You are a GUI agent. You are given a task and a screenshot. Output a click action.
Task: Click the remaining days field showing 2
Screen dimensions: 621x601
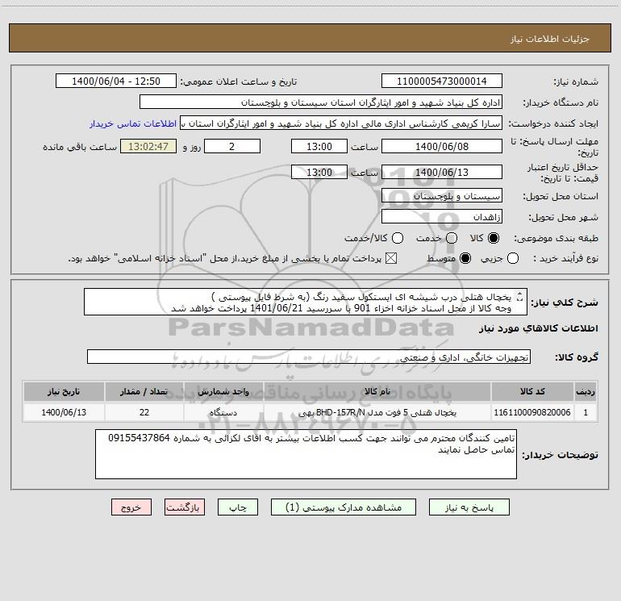click(232, 146)
